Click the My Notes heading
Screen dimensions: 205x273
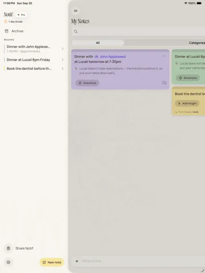(80, 21)
